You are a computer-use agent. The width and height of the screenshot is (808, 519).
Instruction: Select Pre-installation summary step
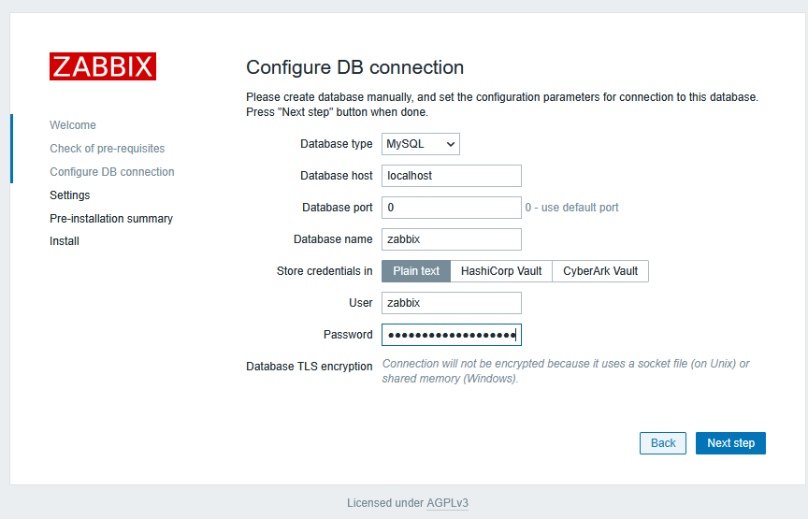point(111,219)
